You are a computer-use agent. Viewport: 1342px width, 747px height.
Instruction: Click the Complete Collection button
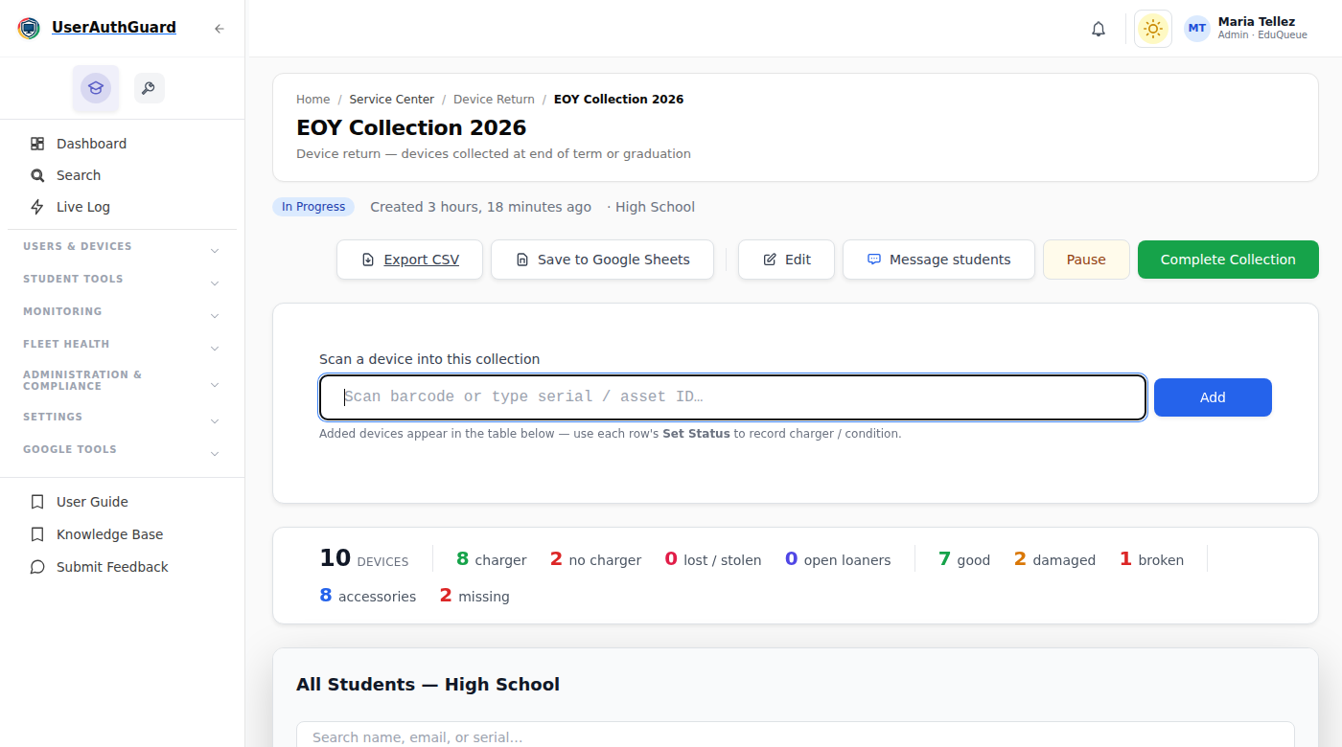(1228, 260)
